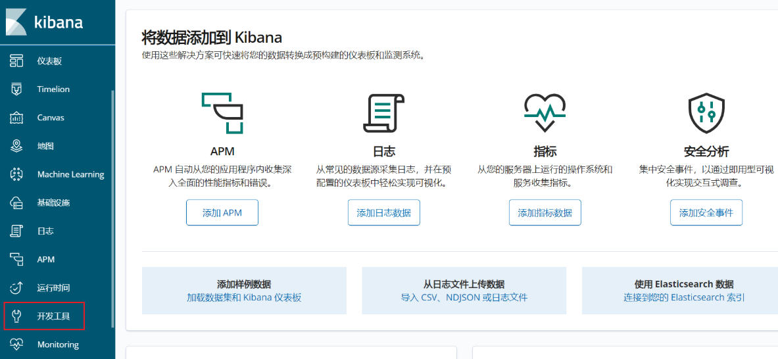Click the 指标 card heading

[x=545, y=151]
